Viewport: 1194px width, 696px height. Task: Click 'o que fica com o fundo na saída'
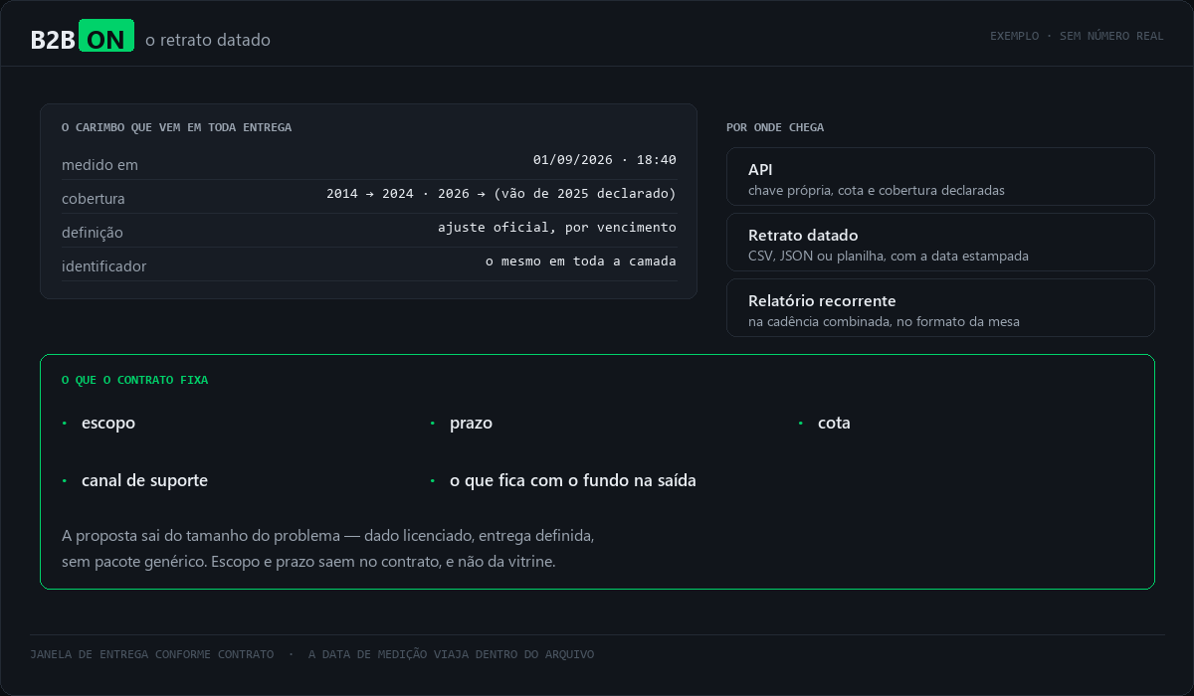tap(573, 480)
